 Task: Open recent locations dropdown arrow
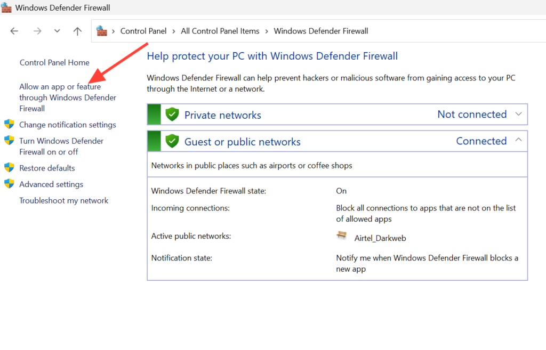(x=57, y=31)
